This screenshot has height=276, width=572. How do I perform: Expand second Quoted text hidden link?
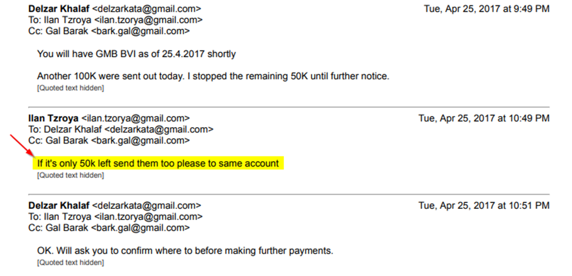71,175
